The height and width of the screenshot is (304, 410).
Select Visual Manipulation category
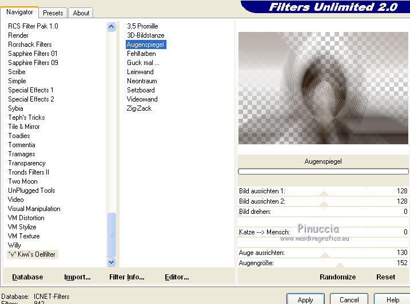pos(34,209)
